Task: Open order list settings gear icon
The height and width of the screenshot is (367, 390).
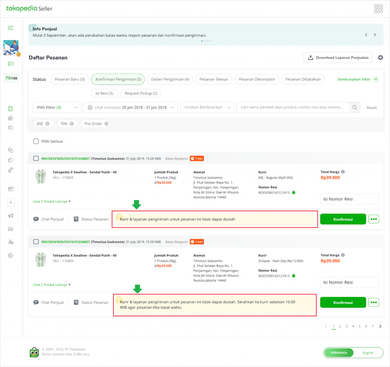Action: pos(380,58)
